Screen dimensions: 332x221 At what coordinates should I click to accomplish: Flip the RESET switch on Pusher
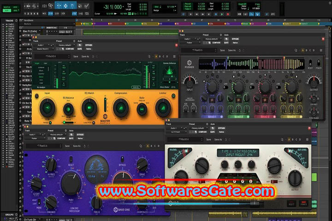(310, 63)
